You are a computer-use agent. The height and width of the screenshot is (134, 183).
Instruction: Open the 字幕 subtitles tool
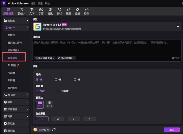coord(41,11)
